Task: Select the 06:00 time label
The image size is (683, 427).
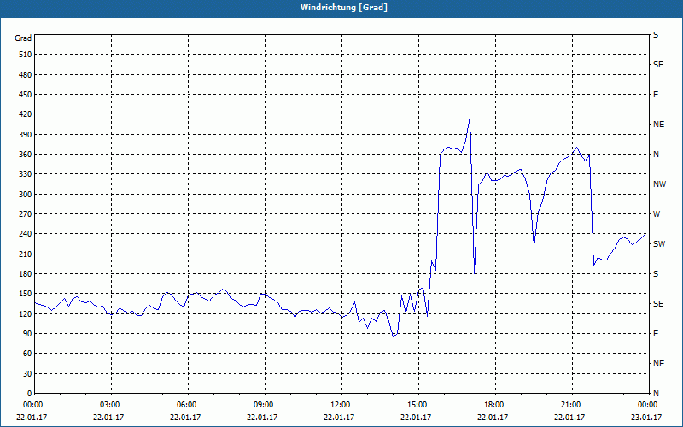Action: click(x=185, y=405)
